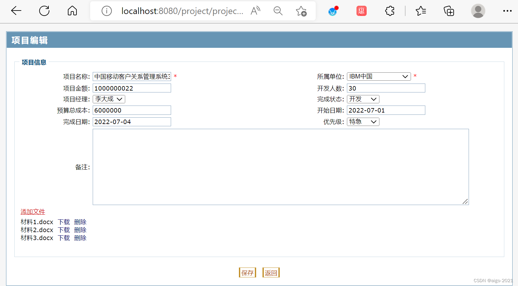Click the 项目金额 field with 1000000022
This screenshot has width=518, height=286.
coord(132,88)
